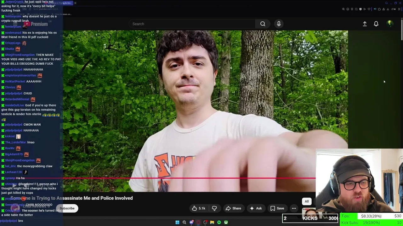The image size is (403, 226).
Task: Select the All filter chip
Action: [307, 202]
